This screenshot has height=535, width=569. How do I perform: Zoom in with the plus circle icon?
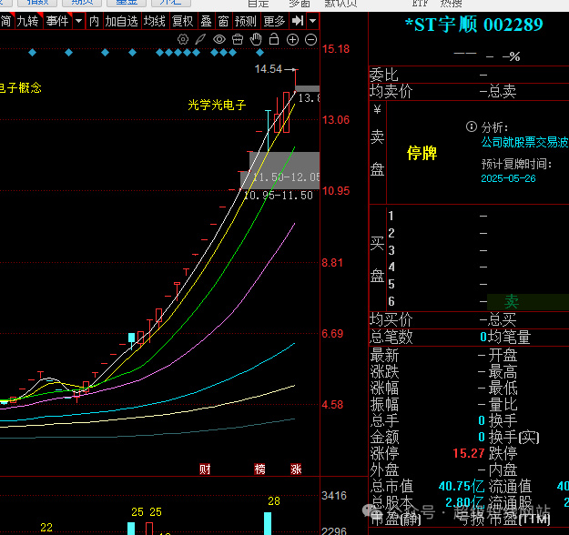[x=292, y=39]
